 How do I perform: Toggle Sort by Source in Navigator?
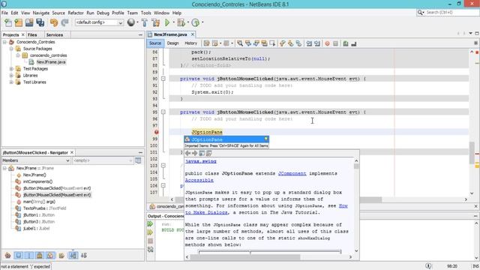click(x=83, y=255)
